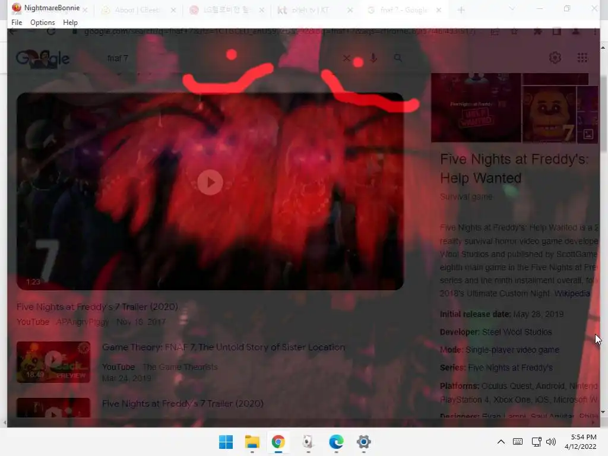
Task: Open the network status tray icon
Action: click(537, 442)
